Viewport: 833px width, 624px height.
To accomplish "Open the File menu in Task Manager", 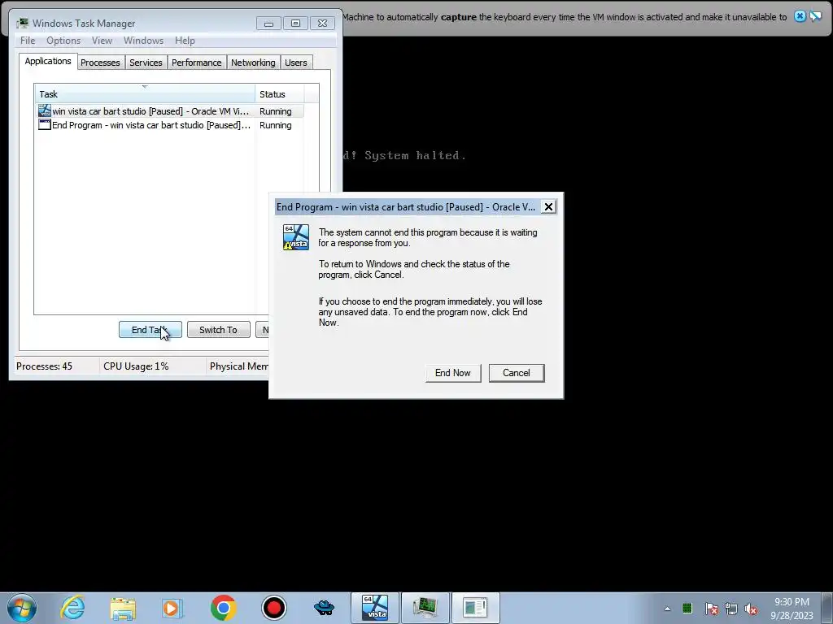I will (28, 41).
